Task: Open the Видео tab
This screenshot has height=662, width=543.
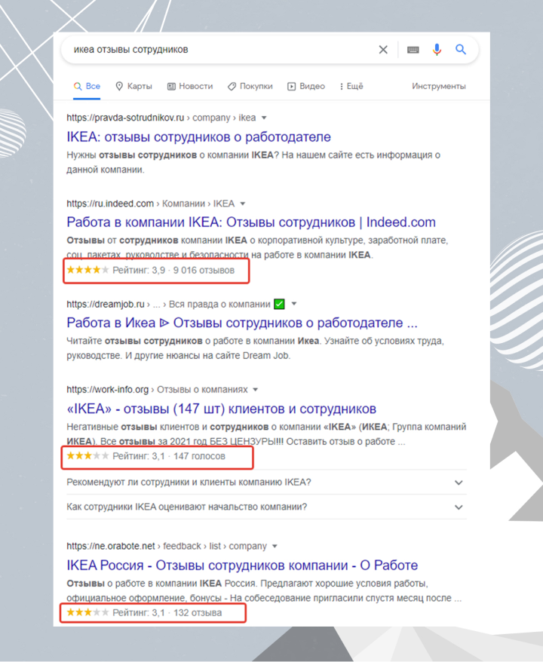Action: coord(306,86)
